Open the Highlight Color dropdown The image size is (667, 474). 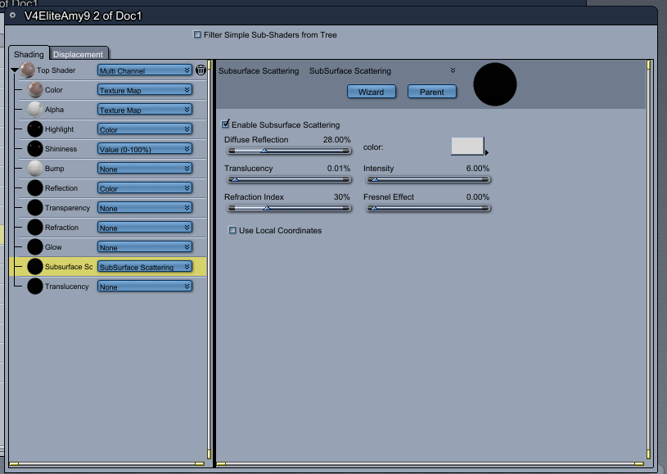(145, 129)
